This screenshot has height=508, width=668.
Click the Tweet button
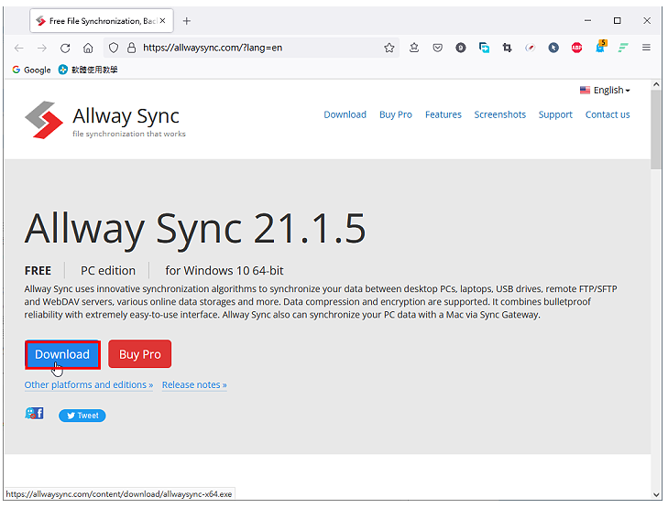click(82, 416)
